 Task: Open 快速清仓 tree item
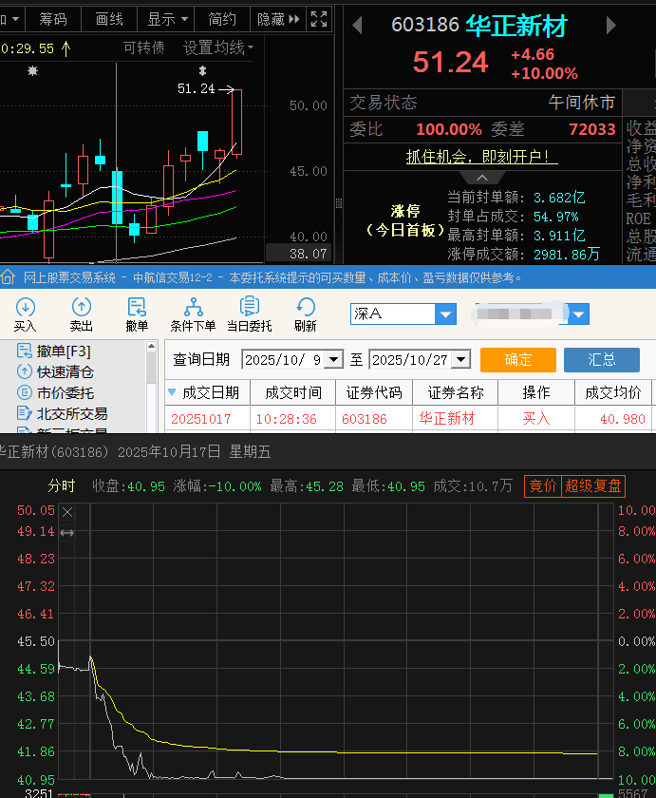66,371
